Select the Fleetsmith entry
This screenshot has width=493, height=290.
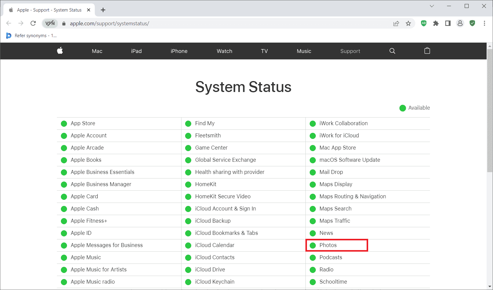[208, 136]
